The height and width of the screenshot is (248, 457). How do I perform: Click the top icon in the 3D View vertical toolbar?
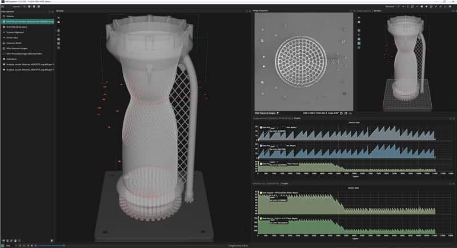click(x=59, y=17)
